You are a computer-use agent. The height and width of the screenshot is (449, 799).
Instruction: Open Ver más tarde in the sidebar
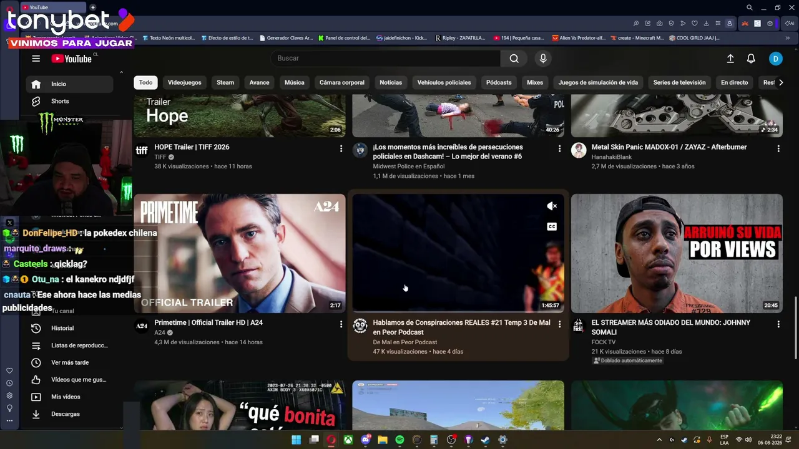click(x=70, y=362)
